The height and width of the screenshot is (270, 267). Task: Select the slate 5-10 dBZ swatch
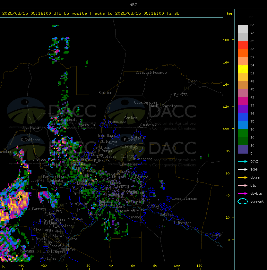(243, 149)
